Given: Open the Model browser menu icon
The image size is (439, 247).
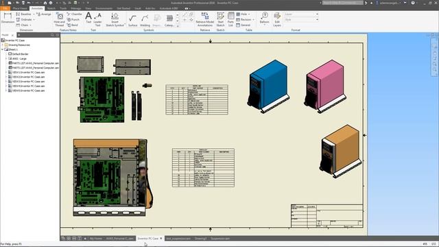Looking at the screenshot, I should coord(57,35).
